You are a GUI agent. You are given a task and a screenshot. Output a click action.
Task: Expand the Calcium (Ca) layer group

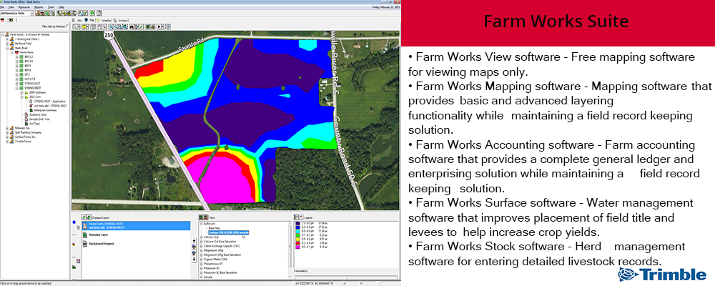[x=200, y=237]
